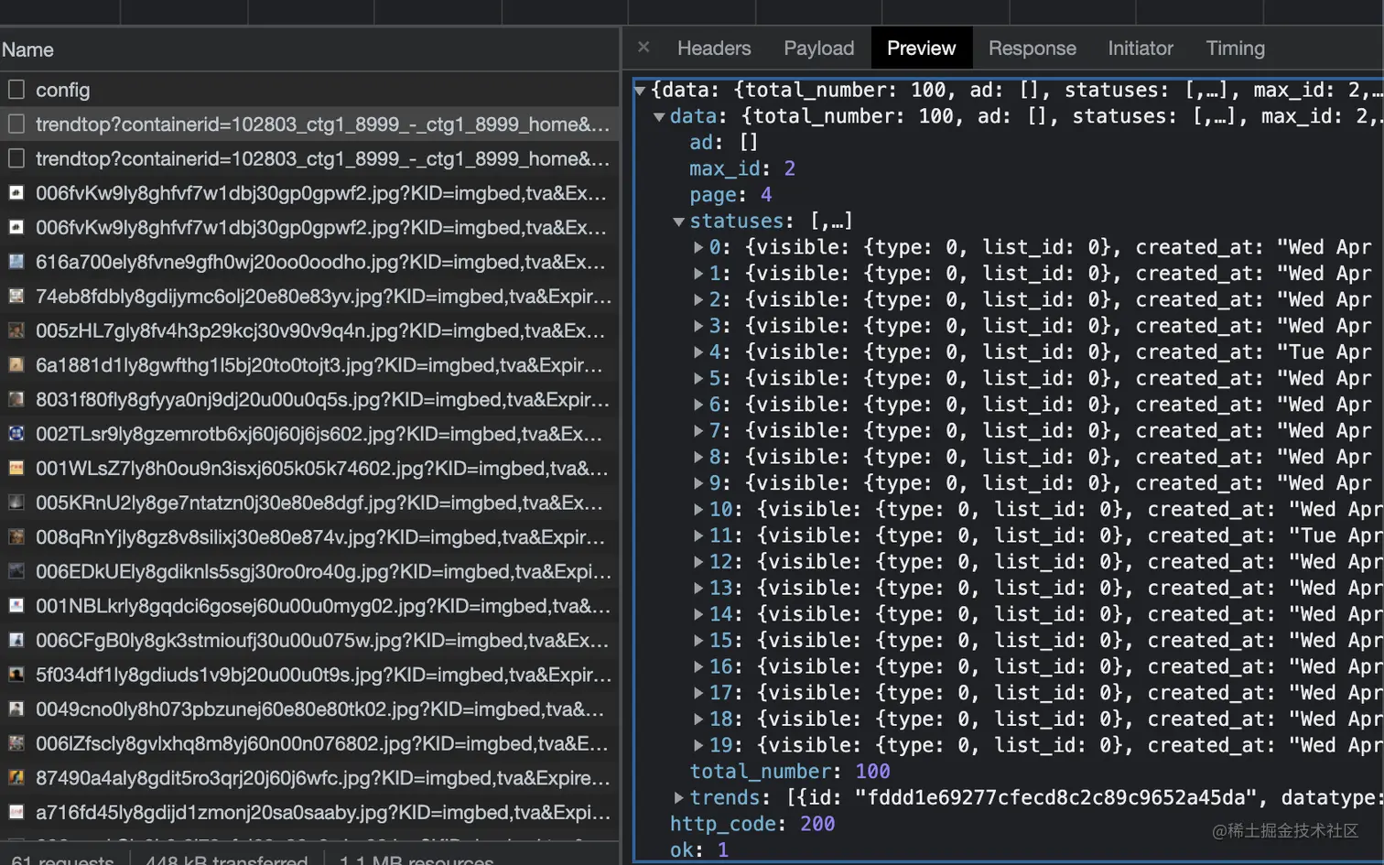The image size is (1384, 865).
Task: Select the Preview tab
Action: [x=921, y=49]
